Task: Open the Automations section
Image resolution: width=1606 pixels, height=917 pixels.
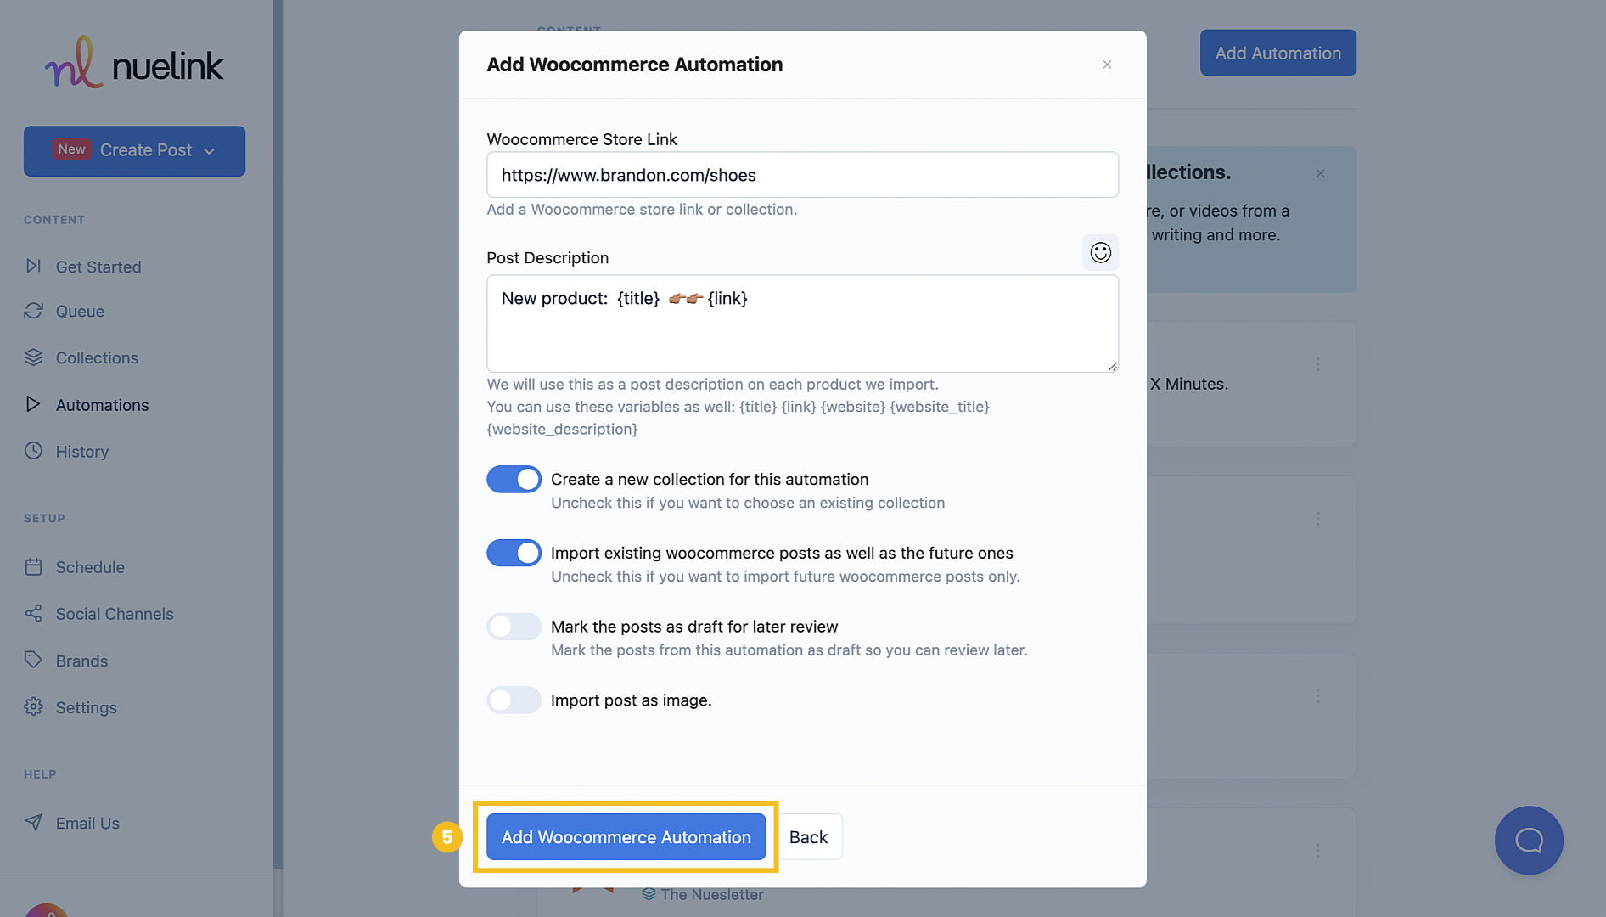Action: pyautogui.click(x=102, y=405)
